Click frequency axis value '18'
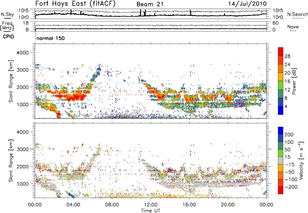 click(x=26, y=23)
